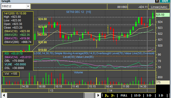
Task: Click the 920.90 level label
Action: 42,42
